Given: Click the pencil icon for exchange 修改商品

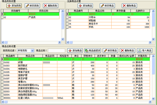Looking at the screenshot, I should point(102,6).
